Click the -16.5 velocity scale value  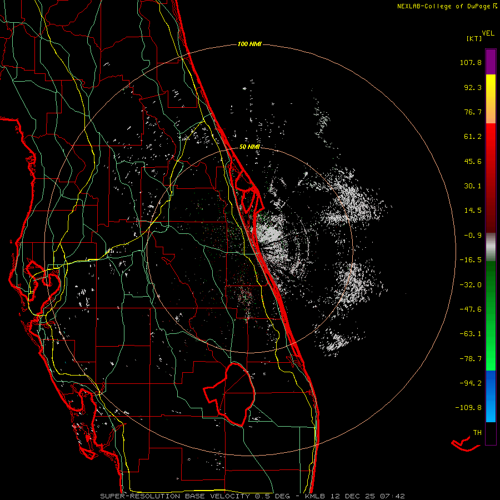[471, 260]
